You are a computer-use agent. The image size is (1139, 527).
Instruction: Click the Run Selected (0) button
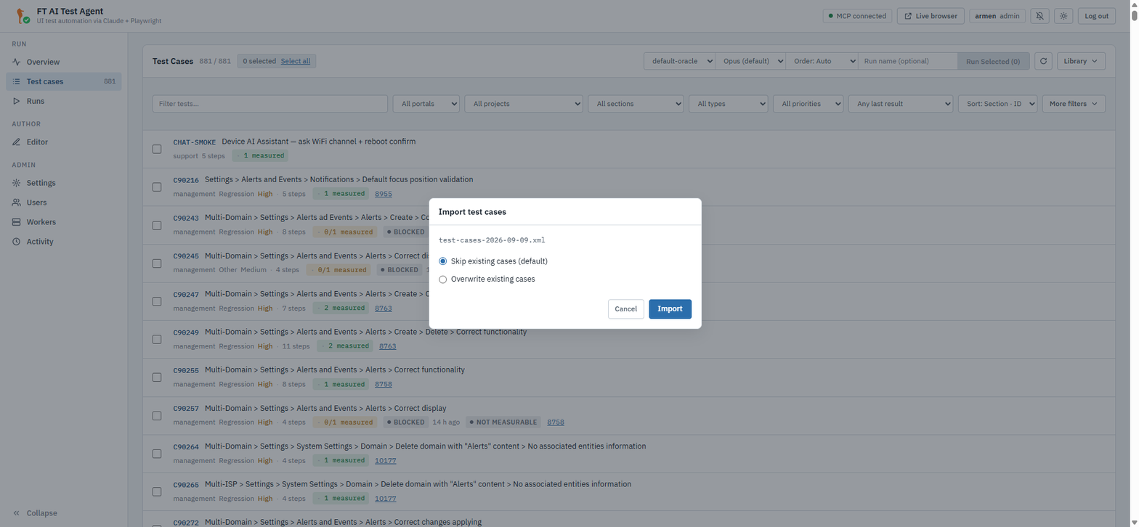992,61
